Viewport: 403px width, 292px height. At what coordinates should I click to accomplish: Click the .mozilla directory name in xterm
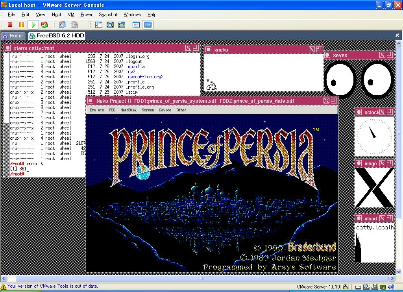pos(135,67)
